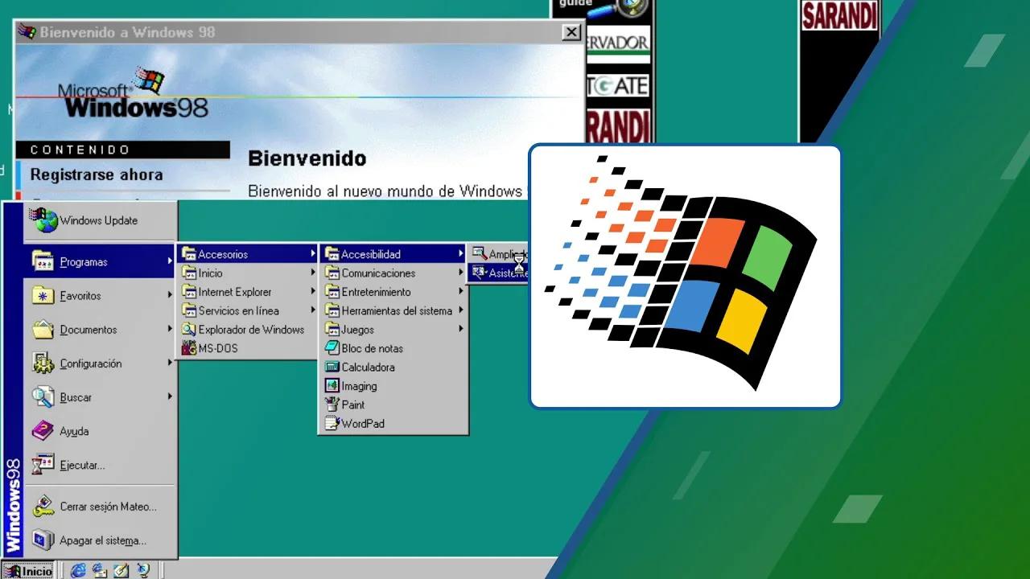This screenshot has height=579, width=1030.
Task: Open Bloc de notas in Accesorios
Action: click(393, 348)
